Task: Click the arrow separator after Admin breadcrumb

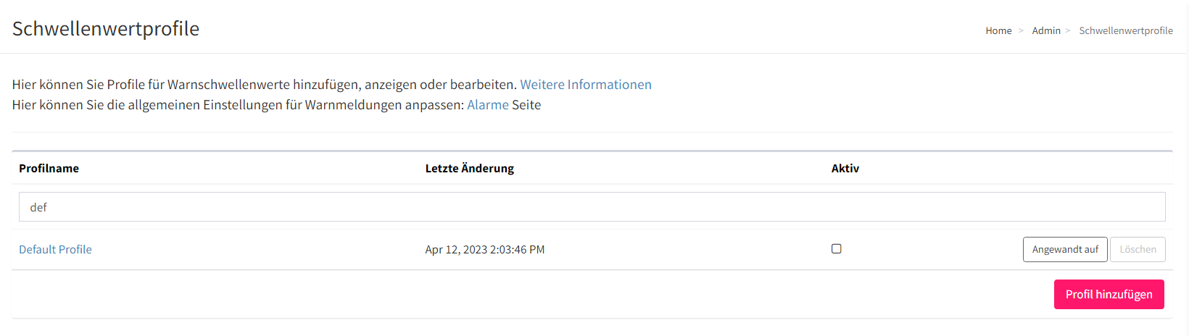Action: pyautogui.click(x=1068, y=30)
